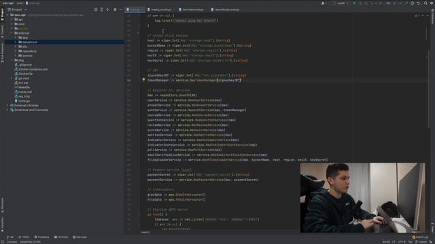Click the webcam overlay thumbnail of presenter
Screen dimensions: 435x244
(362, 197)
